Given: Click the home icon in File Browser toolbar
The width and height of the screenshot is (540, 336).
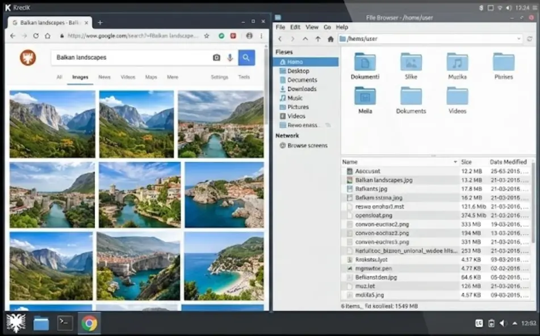Looking at the screenshot, I should tap(330, 39).
